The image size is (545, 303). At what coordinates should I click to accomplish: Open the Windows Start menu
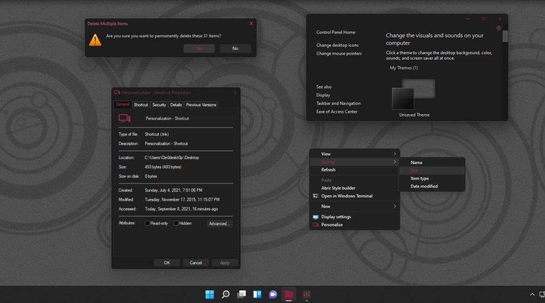(210, 294)
